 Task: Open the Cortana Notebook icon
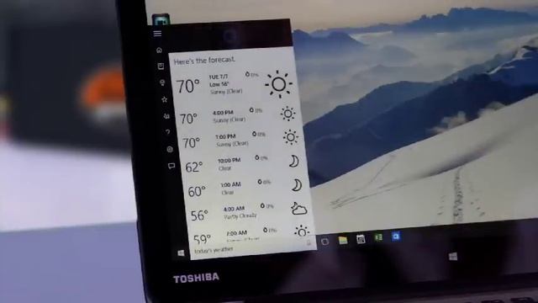pyautogui.click(x=161, y=66)
